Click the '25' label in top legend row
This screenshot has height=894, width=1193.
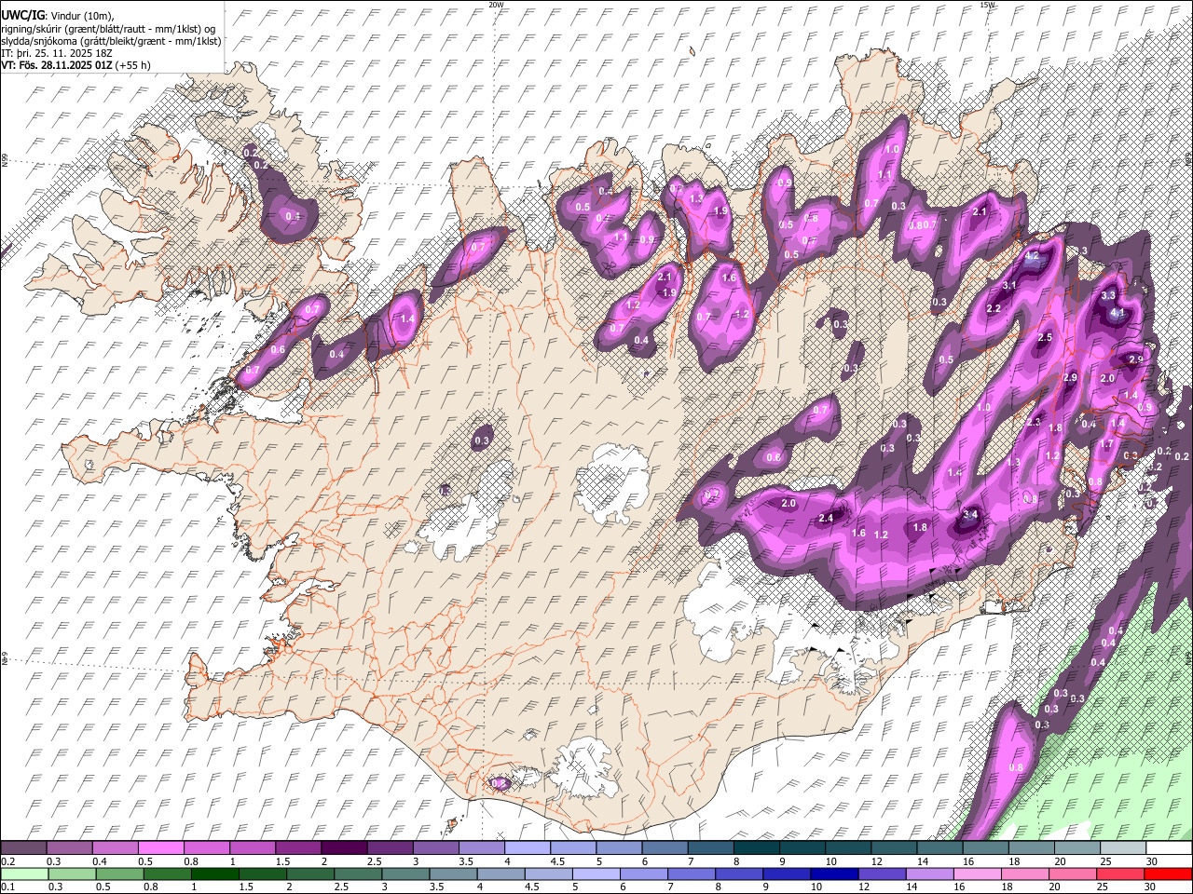click(x=1106, y=861)
